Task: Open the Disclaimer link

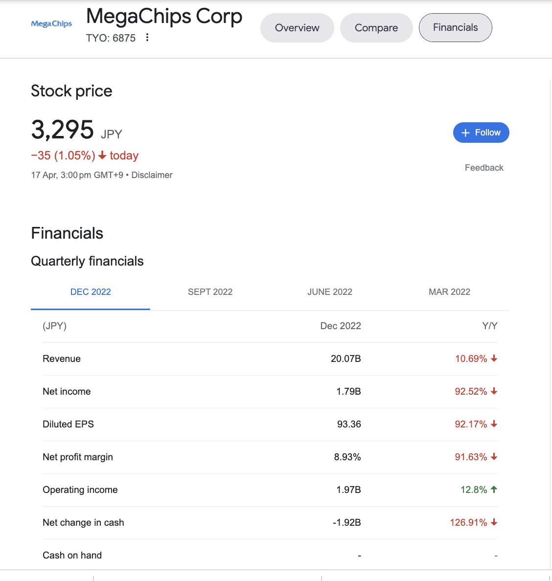Action: [x=152, y=175]
